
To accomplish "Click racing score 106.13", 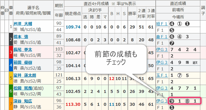I will tap(73, 78).
